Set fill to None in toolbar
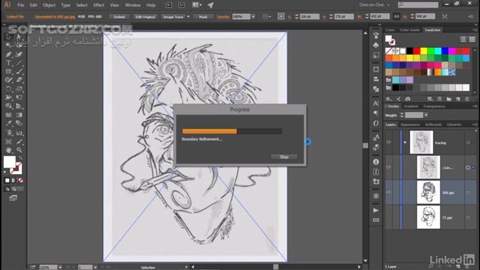Screen dimensions: 480x270 [x=20, y=180]
